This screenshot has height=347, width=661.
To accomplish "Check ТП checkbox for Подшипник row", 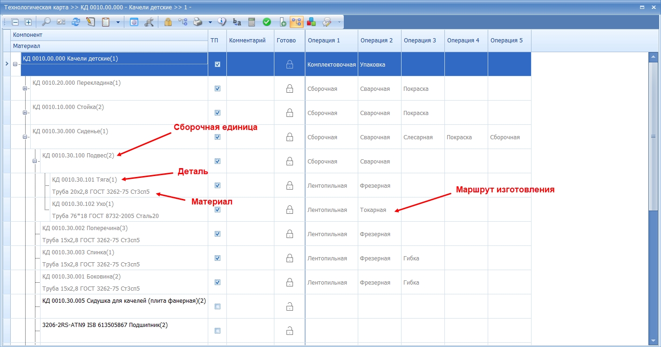I will 218,331.
